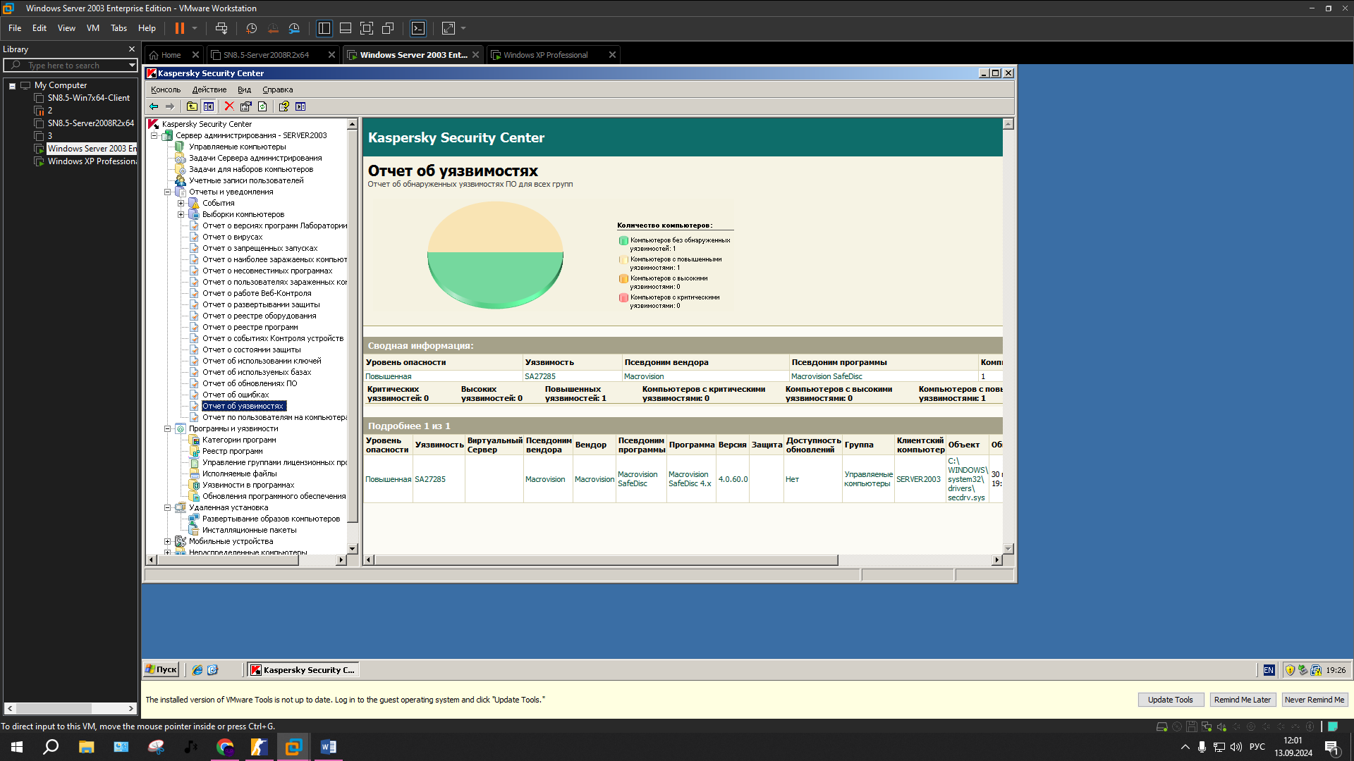
Task: Collapse My Computer in the VMware library
Action: pos(12,85)
